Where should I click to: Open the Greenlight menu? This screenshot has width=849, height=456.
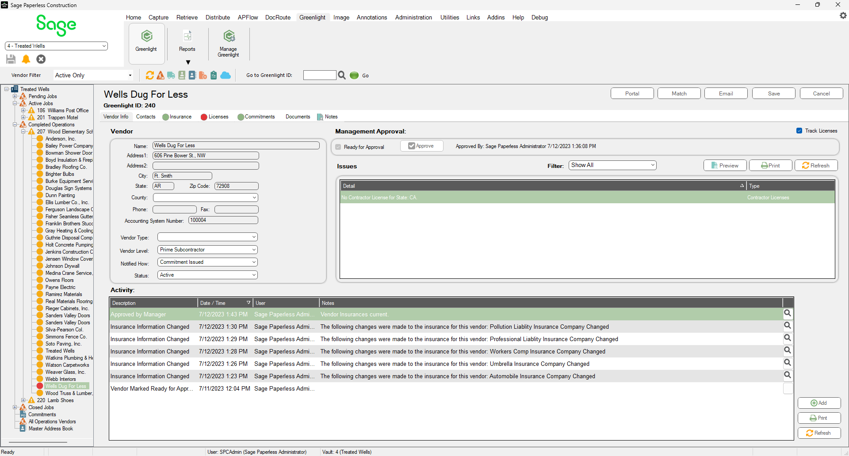pyautogui.click(x=312, y=17)
